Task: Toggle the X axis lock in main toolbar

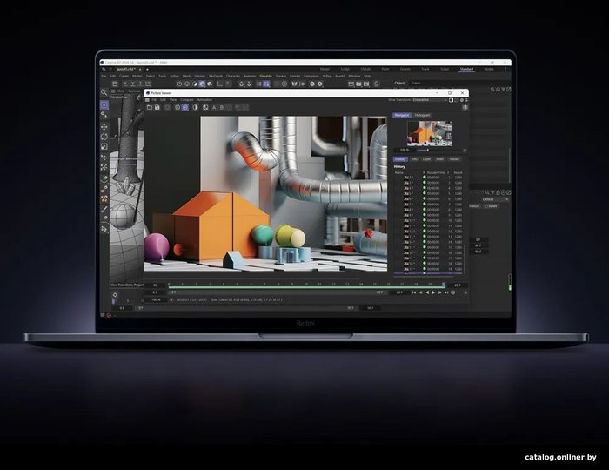Action: point(125,84)
